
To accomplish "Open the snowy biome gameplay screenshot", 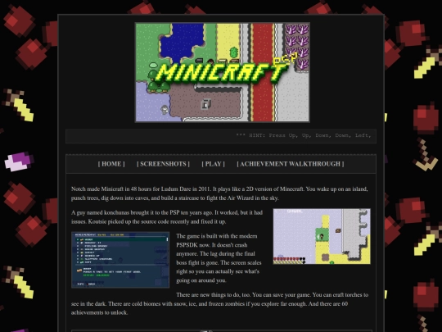I will pos(322,237).
